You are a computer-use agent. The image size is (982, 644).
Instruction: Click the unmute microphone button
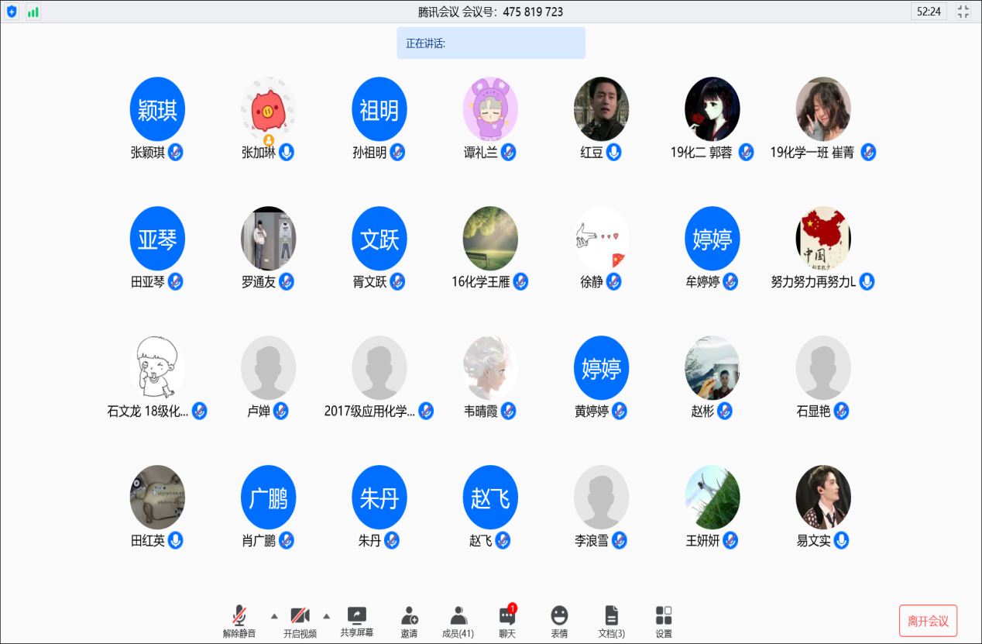[239, 622]
